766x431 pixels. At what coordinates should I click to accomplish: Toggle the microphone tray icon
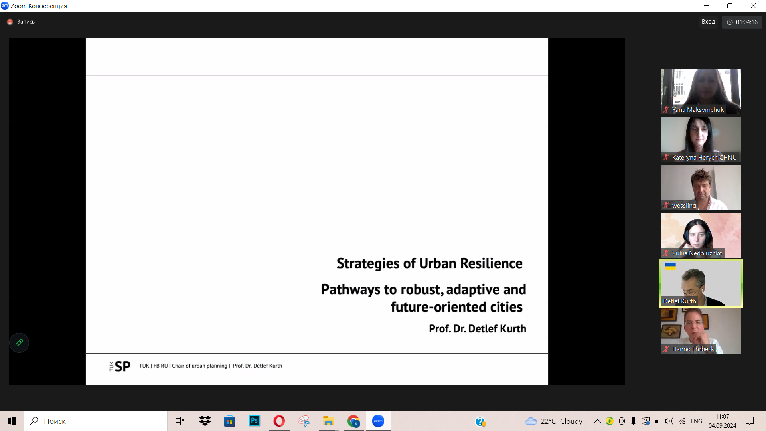click(x=633, y=421)
